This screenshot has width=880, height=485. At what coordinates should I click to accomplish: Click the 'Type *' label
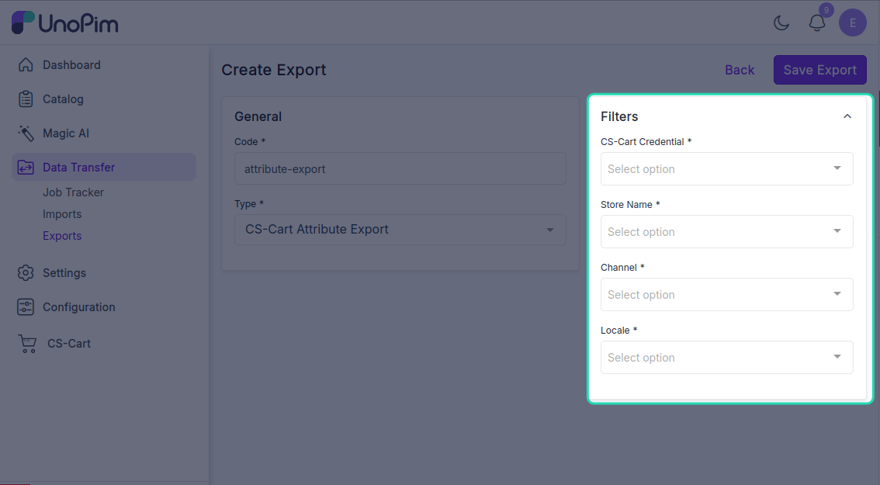[249, 204]
